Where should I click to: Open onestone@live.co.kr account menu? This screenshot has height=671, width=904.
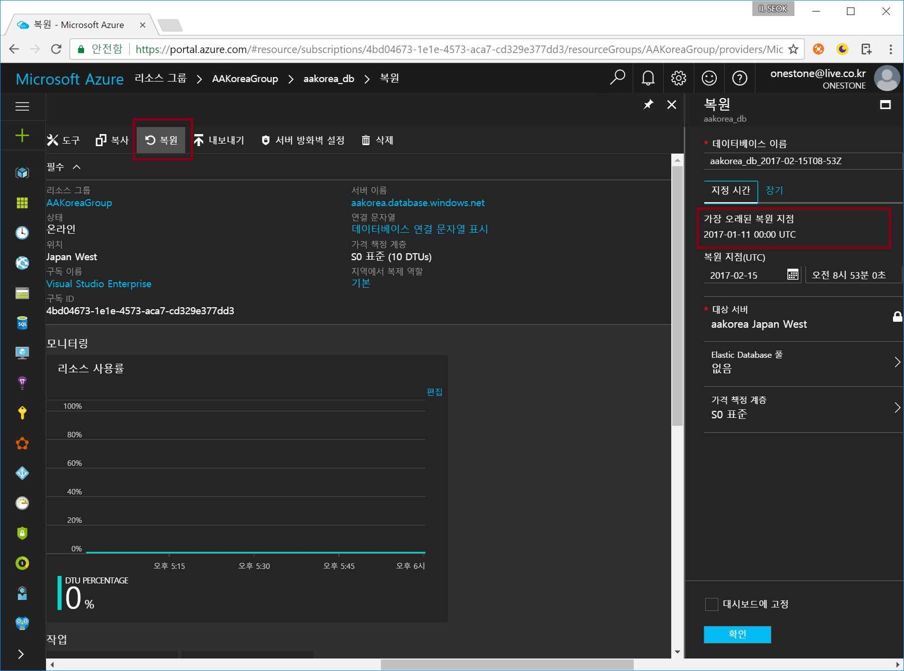834,79
